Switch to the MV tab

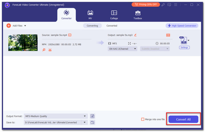point(90,15)
